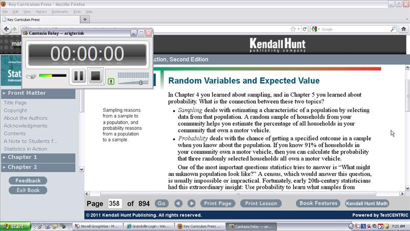Click the Print Lesson button
Viewport: 410px width, 231px height.
(x=261, y=203)
